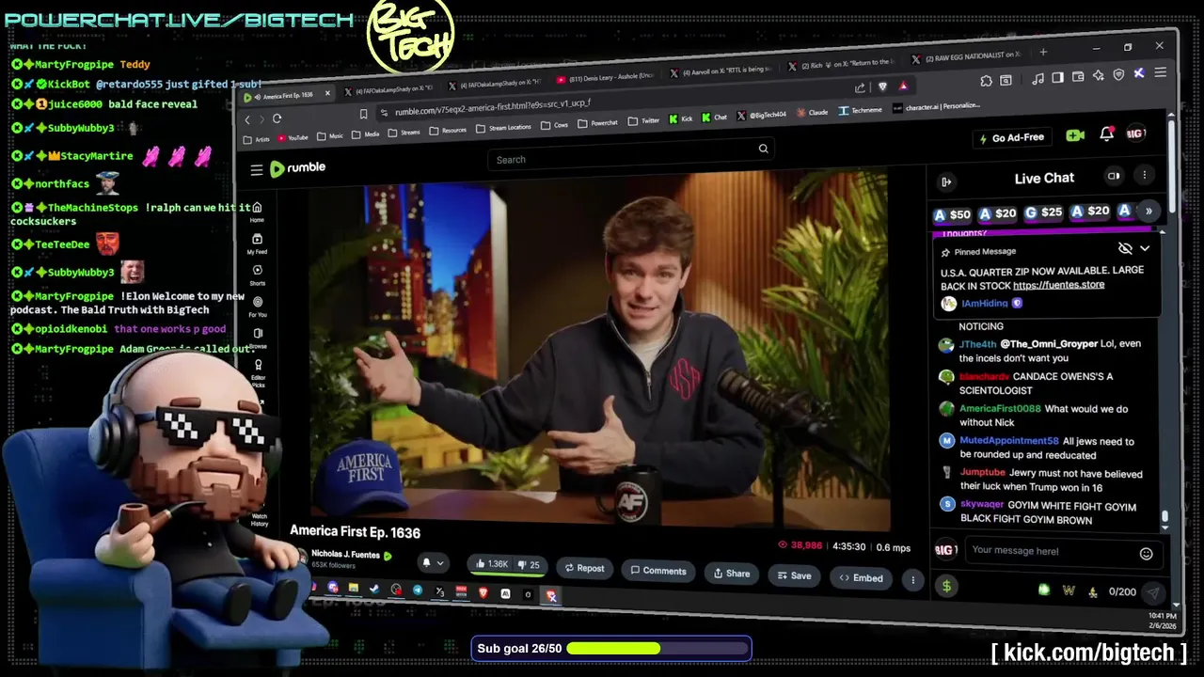1204x677 pixels.
Task: Toggle the browser sidebar panel icon
Action: coord(1058,78)
